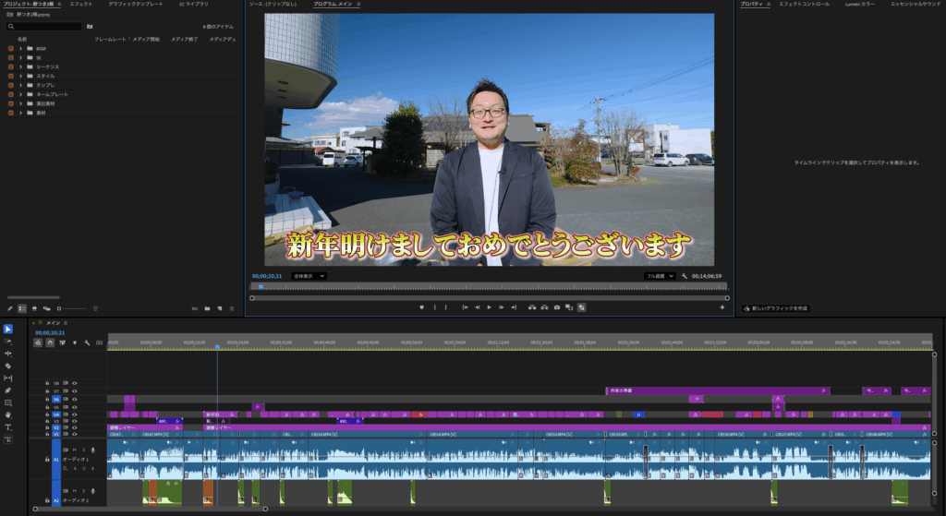The image size is (946, 516).
Task: Select the Hand tool
Action: click(x=8, y=415)
